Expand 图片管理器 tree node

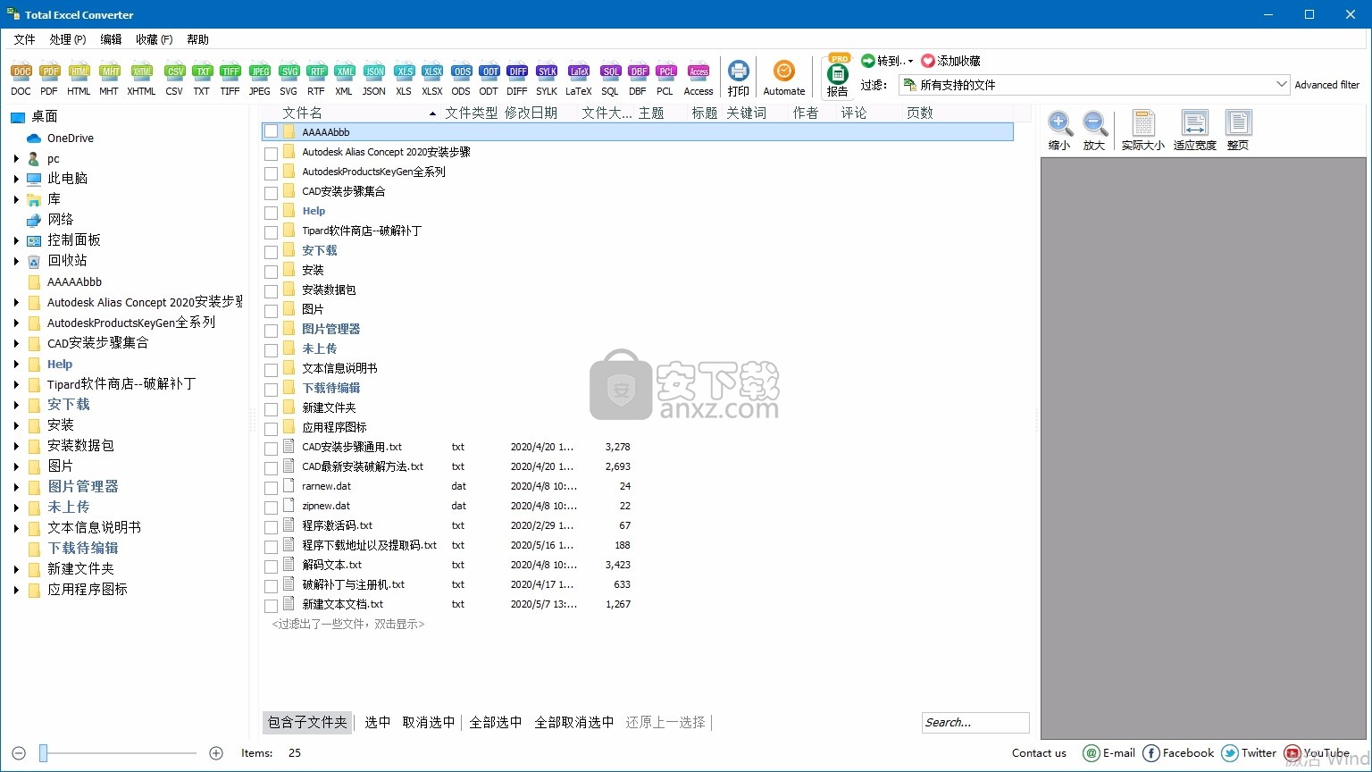tap(16, 487)
